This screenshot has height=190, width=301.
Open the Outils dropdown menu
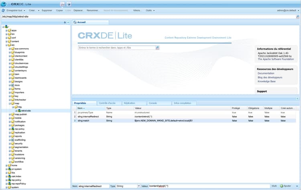[x=150, y=10]
